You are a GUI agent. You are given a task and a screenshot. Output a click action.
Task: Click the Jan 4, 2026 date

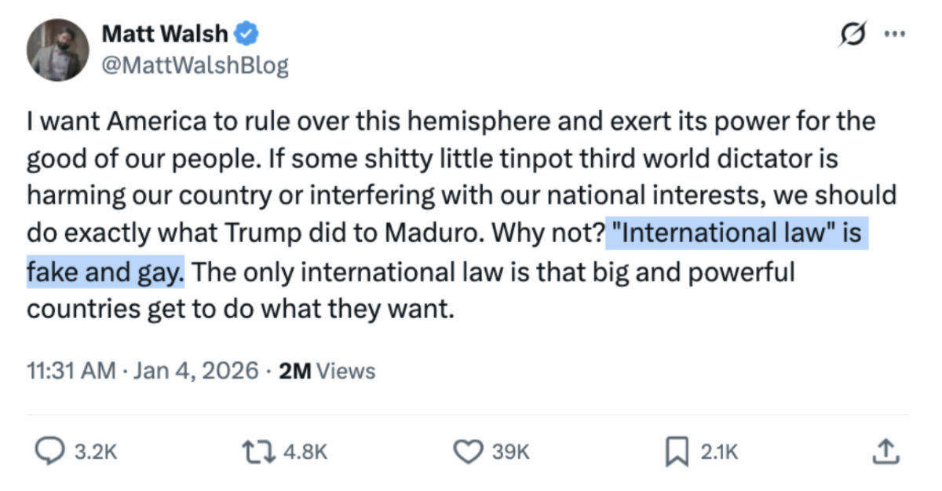click(195, 370)
